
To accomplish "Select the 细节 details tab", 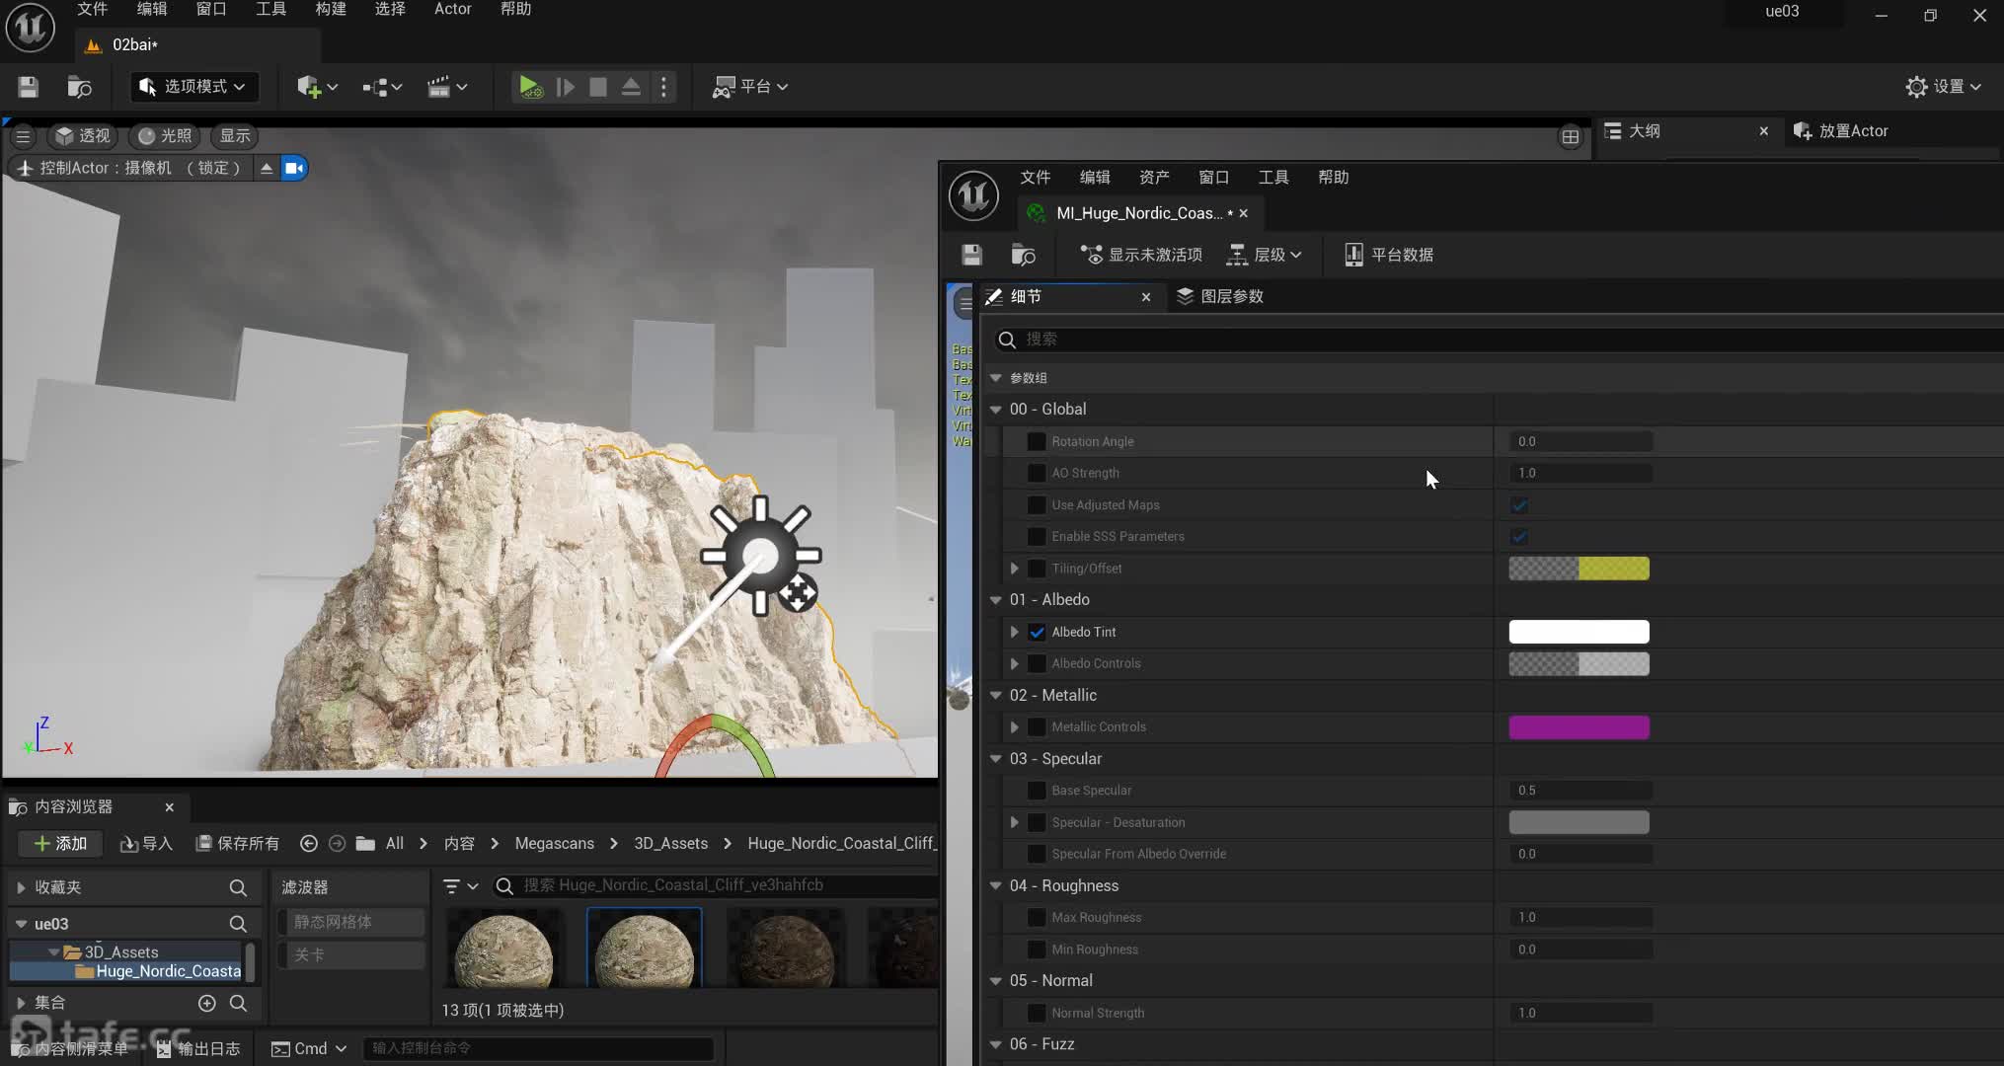I will click(x=1026, y=296).
